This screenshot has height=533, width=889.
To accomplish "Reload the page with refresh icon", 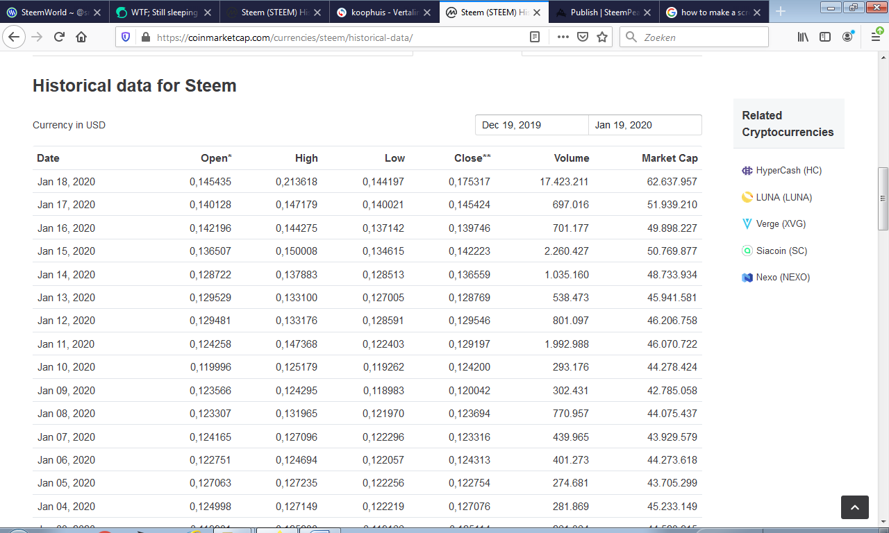I will point(59,37).
